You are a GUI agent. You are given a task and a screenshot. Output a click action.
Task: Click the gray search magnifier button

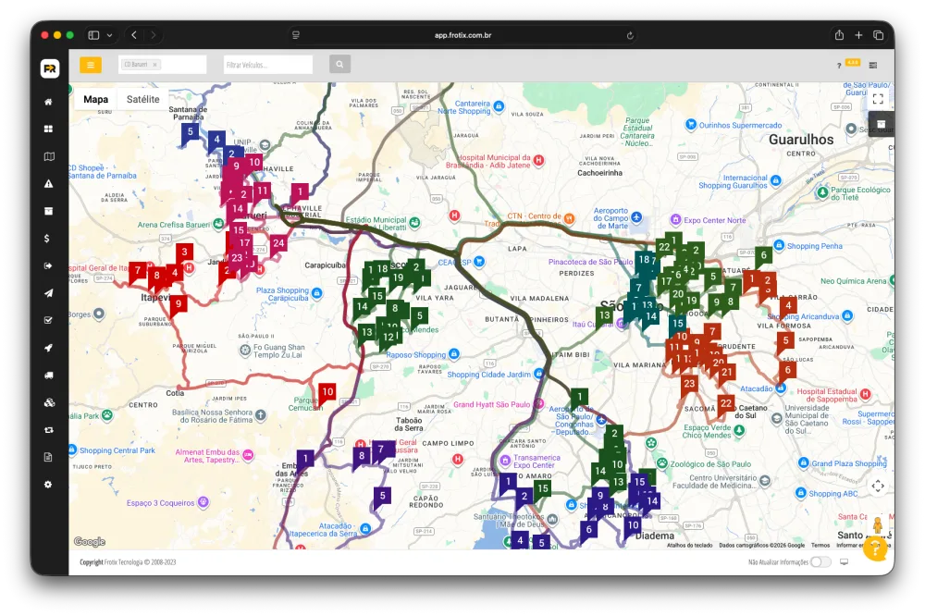(x=339, y=65)
